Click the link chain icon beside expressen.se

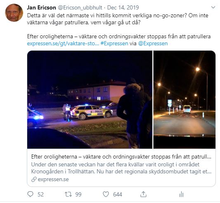pos(34,180)
